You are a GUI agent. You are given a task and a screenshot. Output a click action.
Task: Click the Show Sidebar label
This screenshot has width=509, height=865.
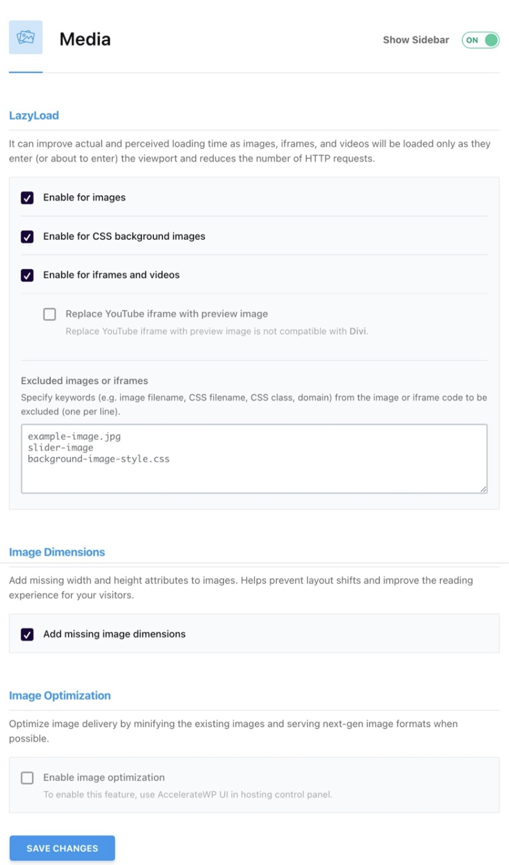point(416,40)
